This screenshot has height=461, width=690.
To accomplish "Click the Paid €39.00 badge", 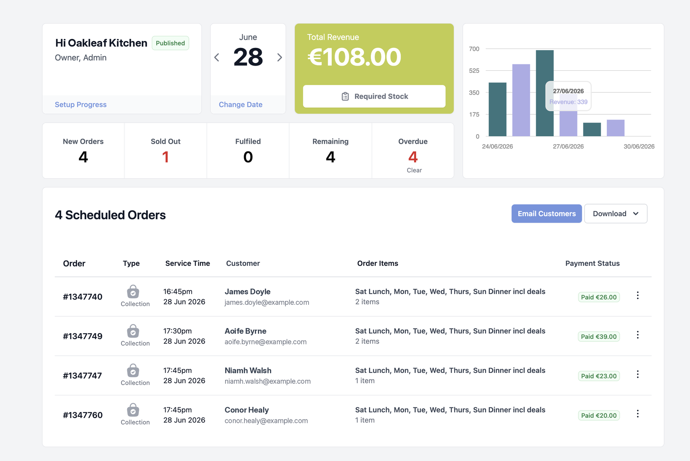I will tap(599, 337).
